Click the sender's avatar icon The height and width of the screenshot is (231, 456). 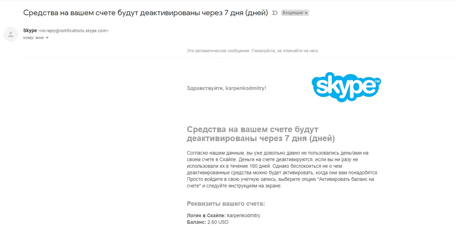pyautogui.click(x=11, y=34)
